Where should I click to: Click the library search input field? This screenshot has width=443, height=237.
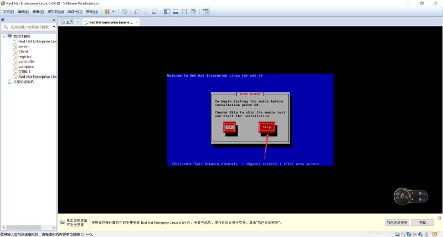(x=29, y=27)
